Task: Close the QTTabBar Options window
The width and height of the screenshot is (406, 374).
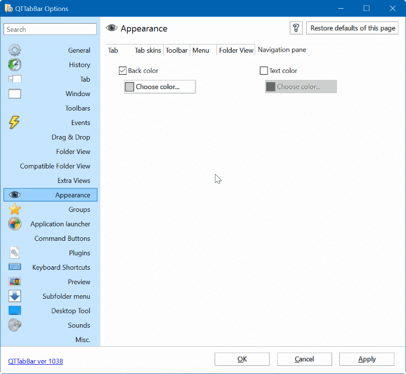Action: [393, 8]
